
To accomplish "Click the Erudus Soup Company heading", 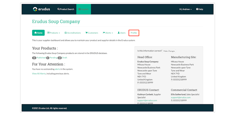I will pos(56,21).
